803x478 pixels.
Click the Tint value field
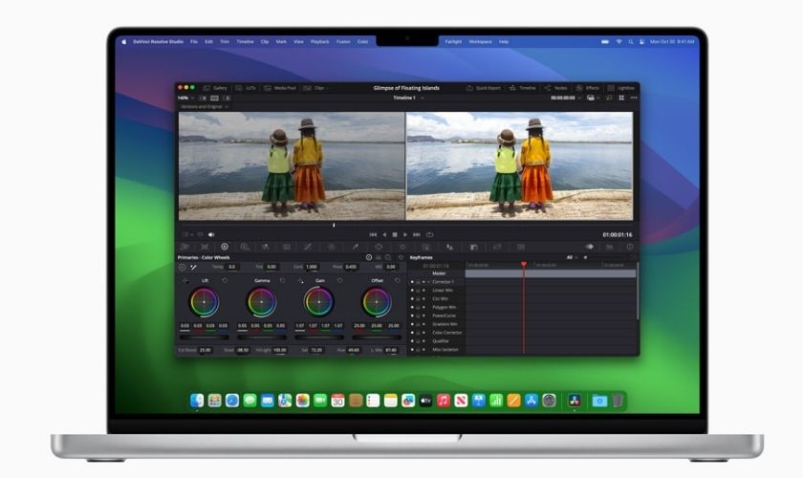271,267
